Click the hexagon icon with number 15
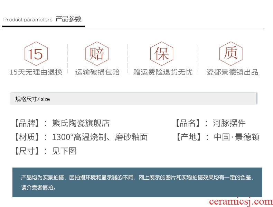 [x=36, y=54]
